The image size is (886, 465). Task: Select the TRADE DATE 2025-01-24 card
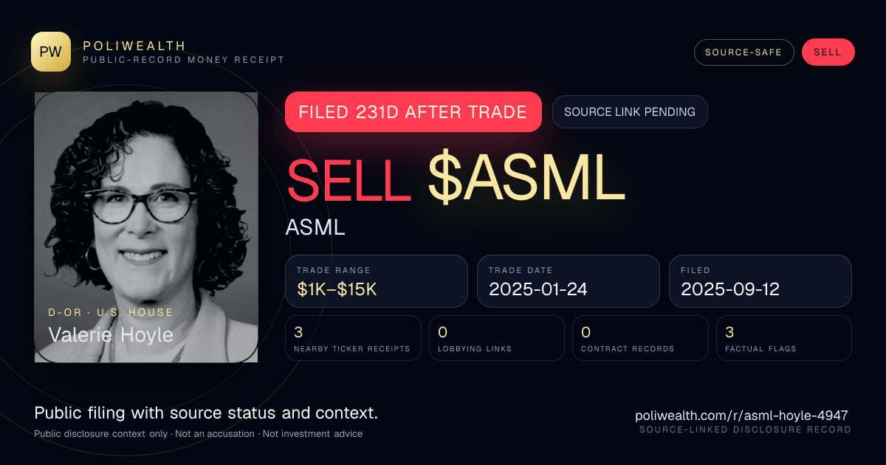569,281
